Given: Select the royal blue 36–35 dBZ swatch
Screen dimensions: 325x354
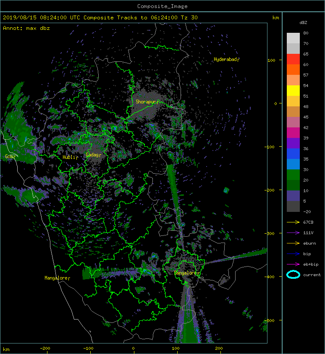Looking at the screenshot, I should (x=293, y=153).
